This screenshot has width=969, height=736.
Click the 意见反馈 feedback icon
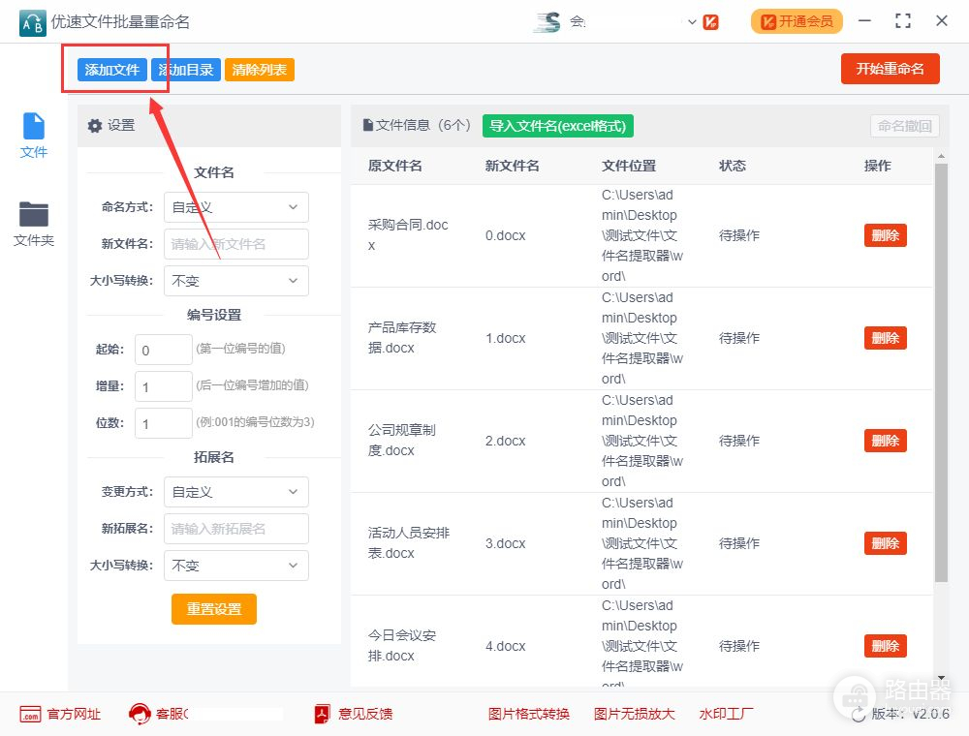[323, 715]
